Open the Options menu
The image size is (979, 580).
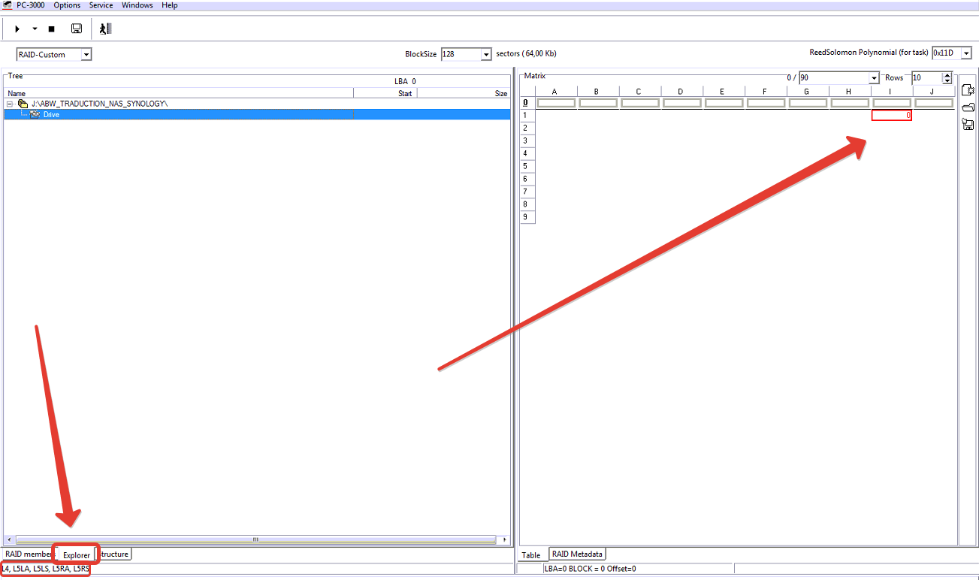(x=67, y=5)
